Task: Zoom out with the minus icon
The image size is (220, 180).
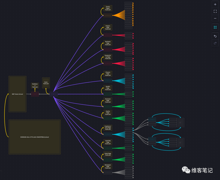Action: click(x=215, y=18)
